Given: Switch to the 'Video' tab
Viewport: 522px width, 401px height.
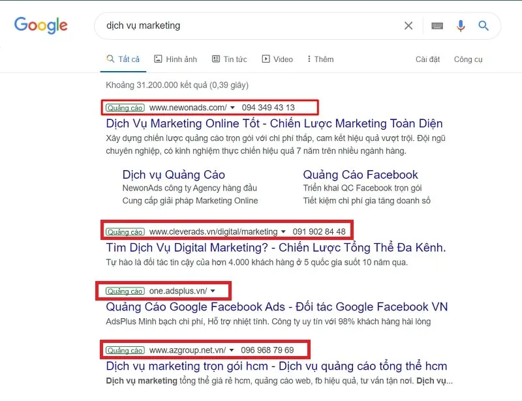Looking at the screenshot, I should click(277, 59).
